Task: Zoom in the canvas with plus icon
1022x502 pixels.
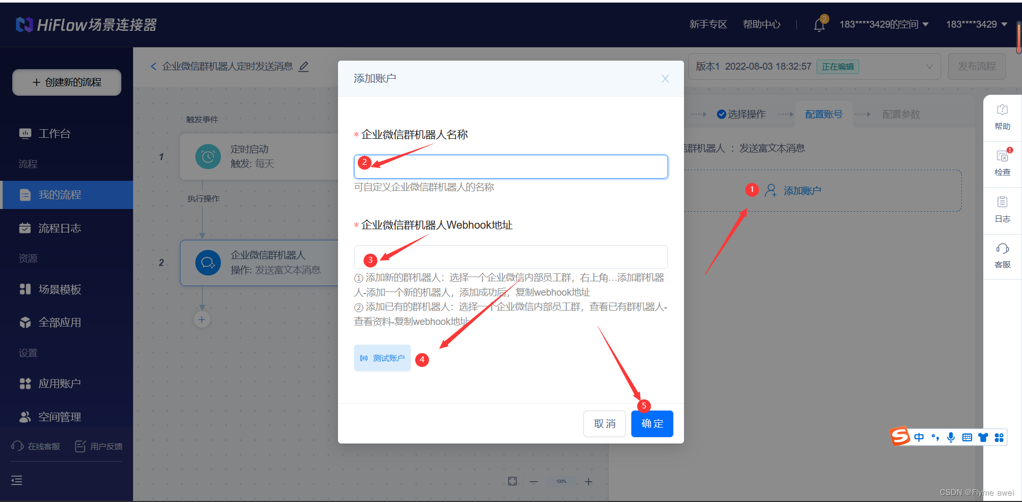Action: tap(589, 482)
